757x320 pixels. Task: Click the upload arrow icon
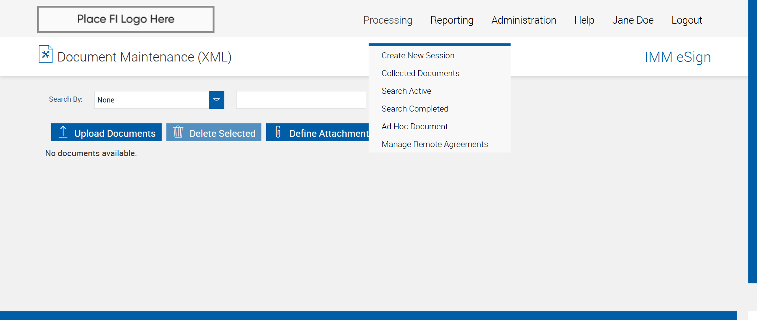pyautogui.click(x=63, y=132)
